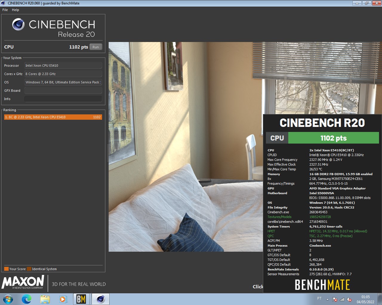382x305 pixels.
Task: Open Windows Media Player taskbar icon
Action: pyautogui.click(x=63, y=299)
